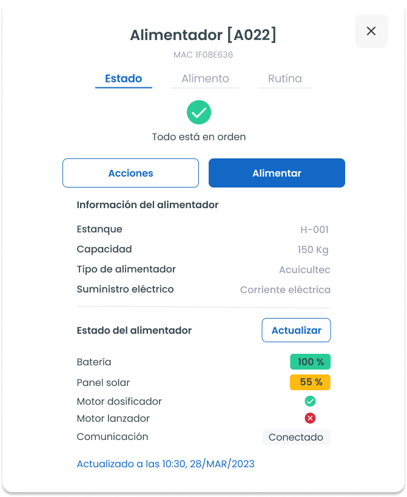Screen dimensions: 407x497
Task: Open the Acciones button menu
Action: click(130, 173)
